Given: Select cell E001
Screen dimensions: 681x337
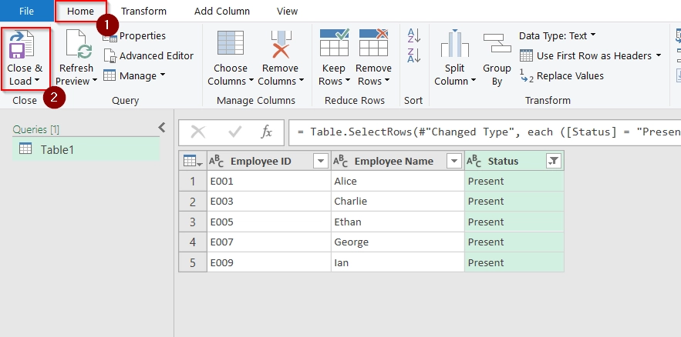Looking at the screenshot, I should (269, 181).
